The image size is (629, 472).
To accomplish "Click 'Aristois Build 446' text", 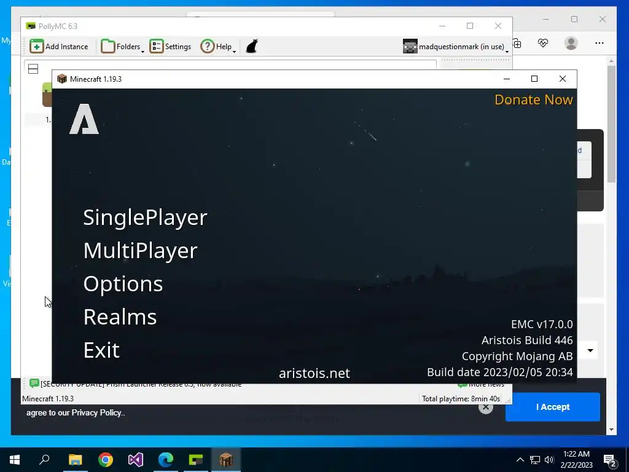I will click(526, 340).
